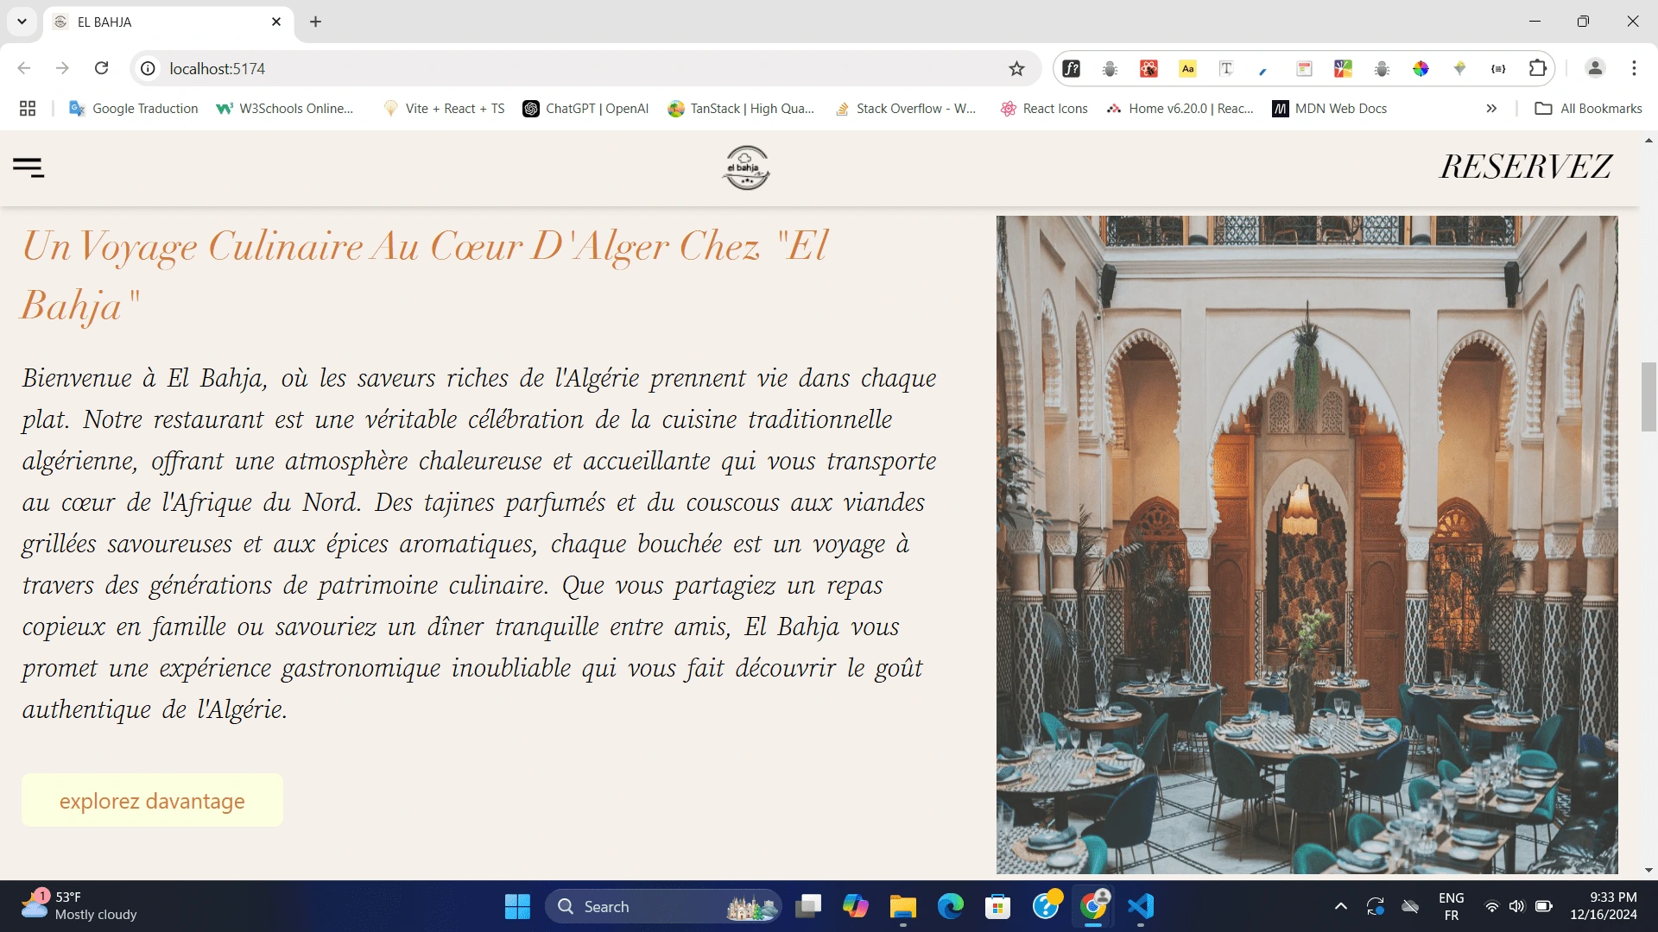Show hidden system tray icons
Viewport: 1658px width, 932px height.
(1340, 906)
